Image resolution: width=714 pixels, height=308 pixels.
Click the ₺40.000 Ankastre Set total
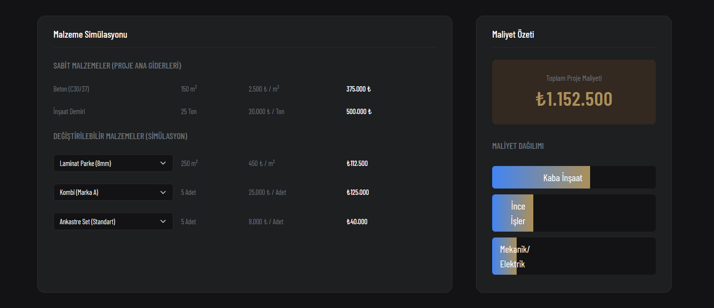tap(357, 222)
